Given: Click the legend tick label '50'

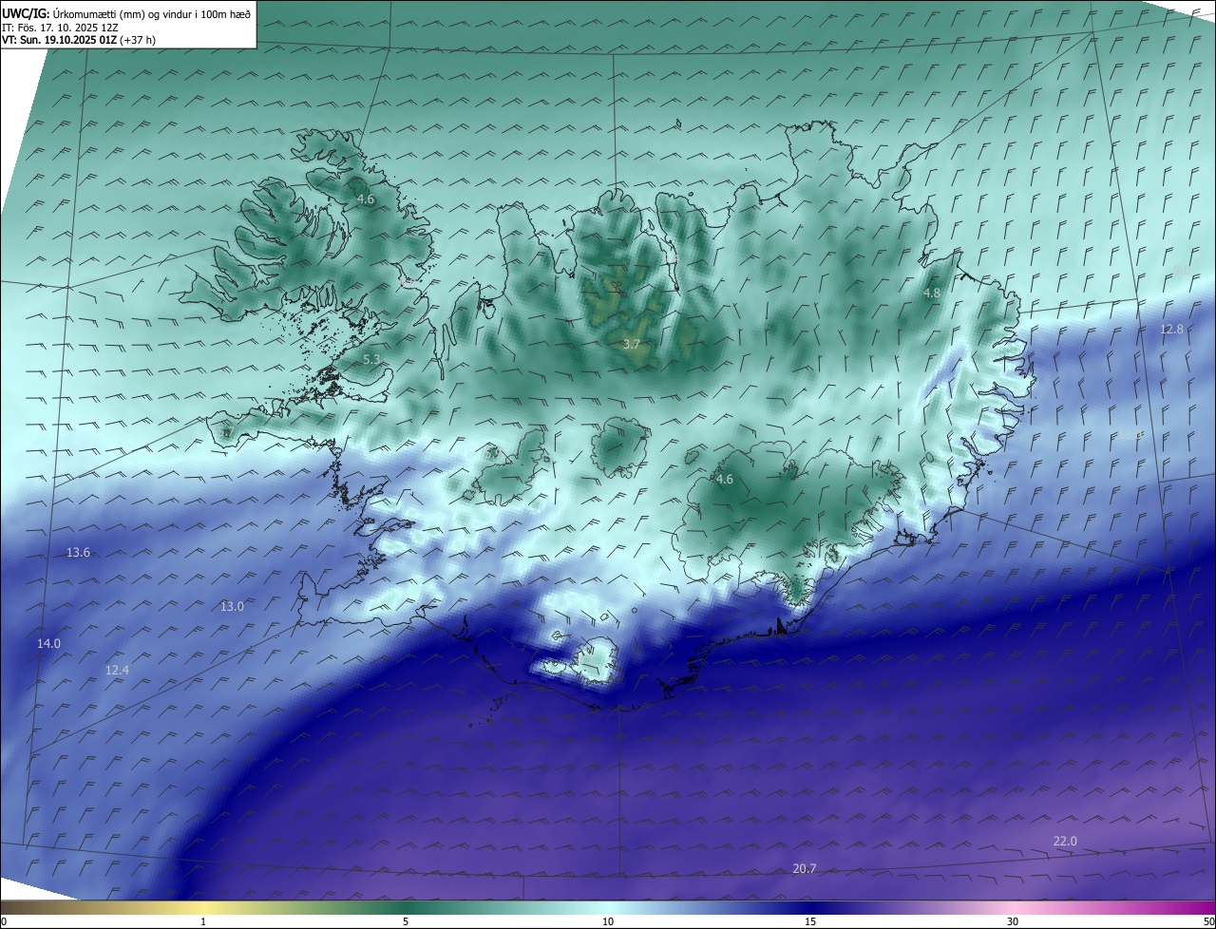Looking at the screenshot, I should (1208, 921).
